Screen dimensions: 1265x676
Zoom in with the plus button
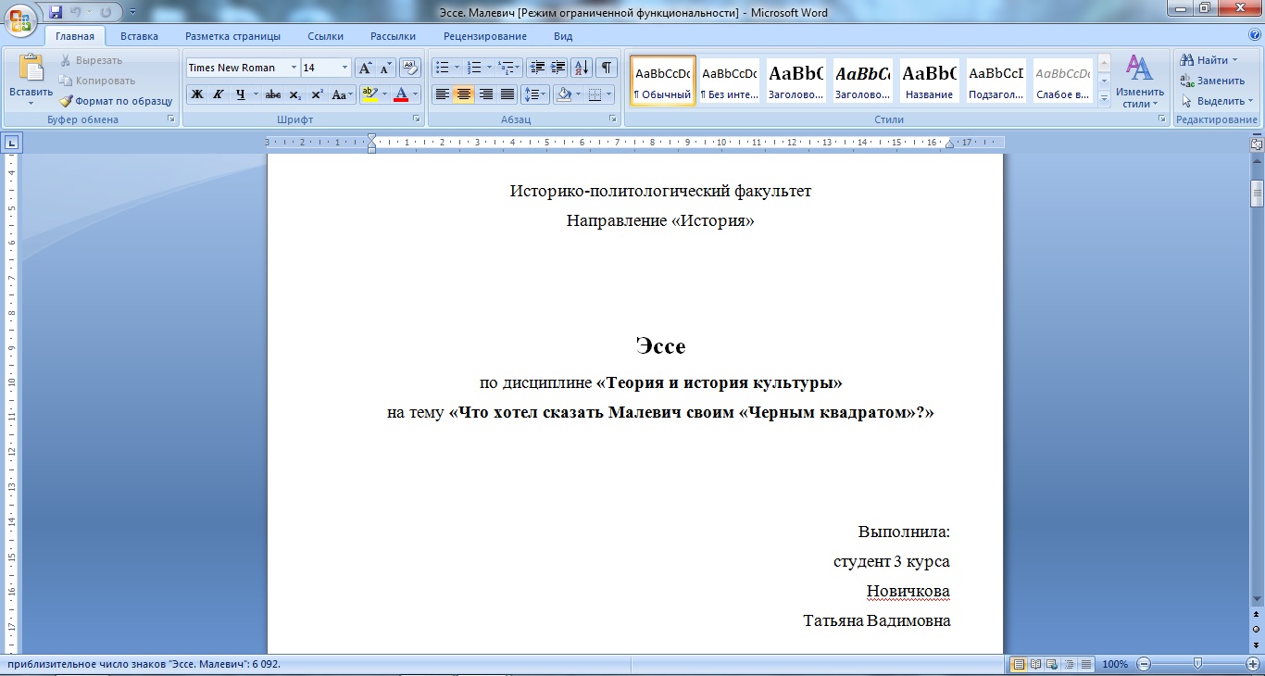click(1253, 664)
